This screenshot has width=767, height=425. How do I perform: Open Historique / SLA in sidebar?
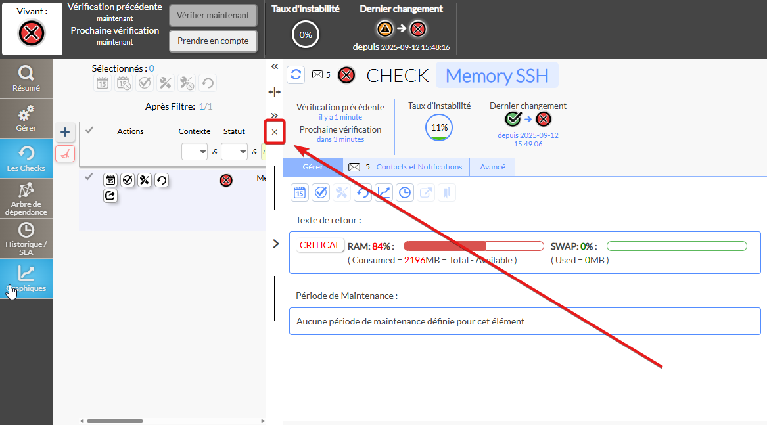pos(26,238)
